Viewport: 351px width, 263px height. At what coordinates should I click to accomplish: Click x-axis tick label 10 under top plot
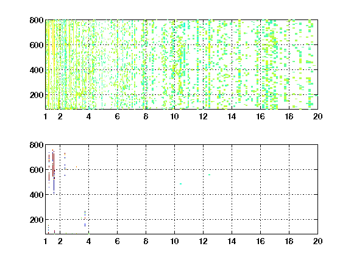point(174,116)
